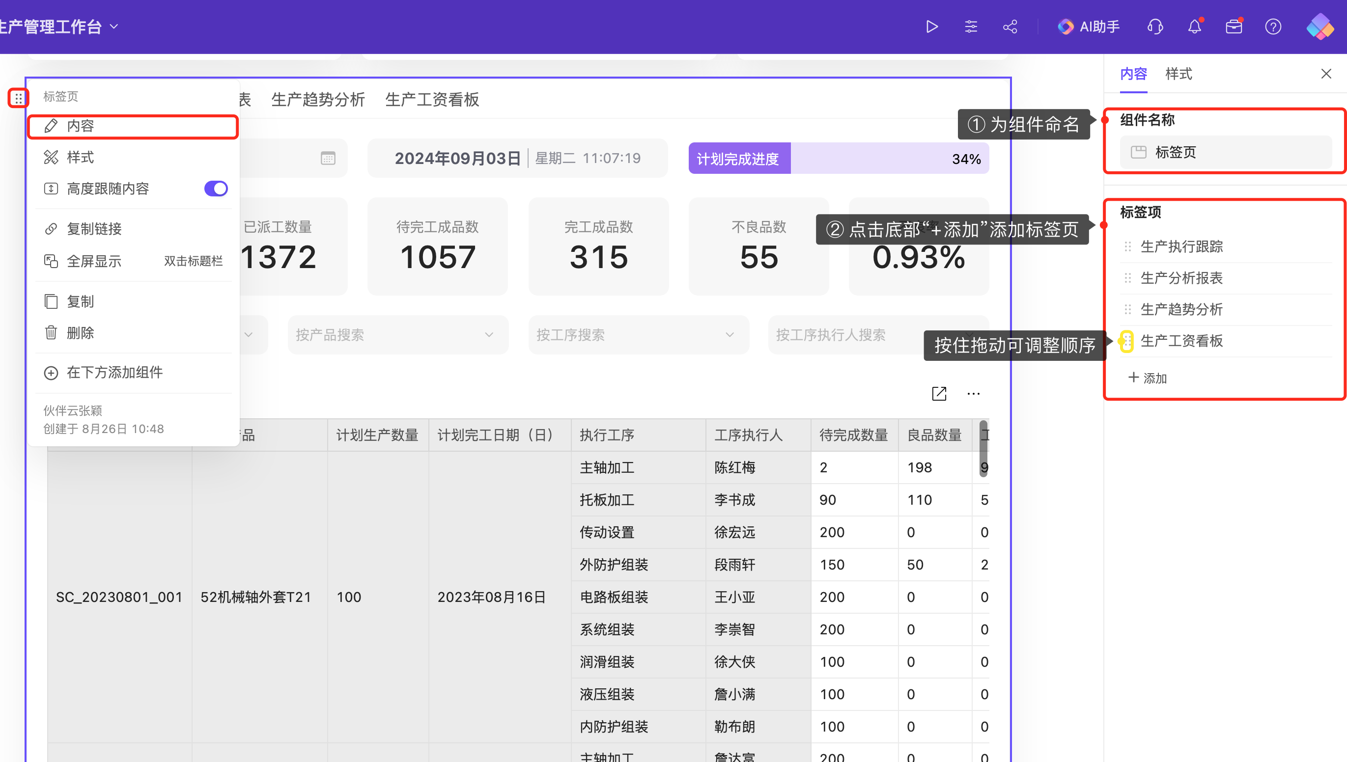Screen dimensions: 1347x762
Task: Click the 计划完工日期（日） column header
Action: point(500,435)
